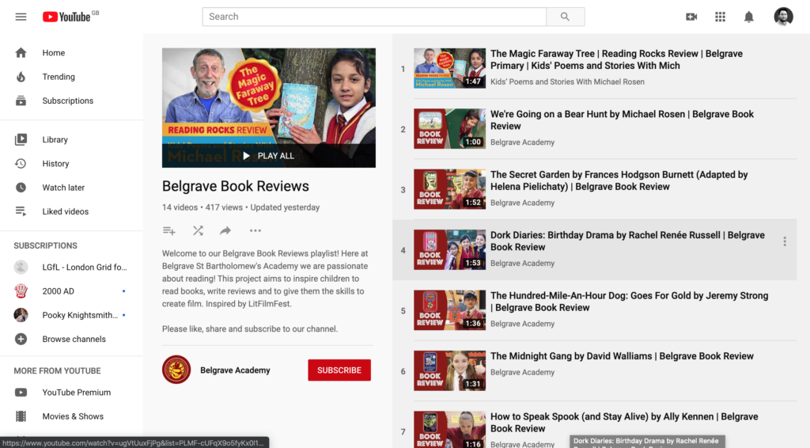810x448 pixels.
Task: Select Browse channels
Action: point(72,339)
